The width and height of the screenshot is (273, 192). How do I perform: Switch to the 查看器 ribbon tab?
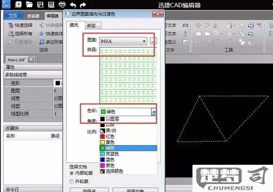point(33,16)
